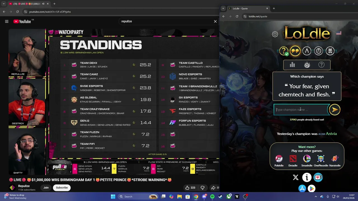Screen dimensions: 358x201
Task: Focus the champion name input field
Action: click(x=302, y=110)
